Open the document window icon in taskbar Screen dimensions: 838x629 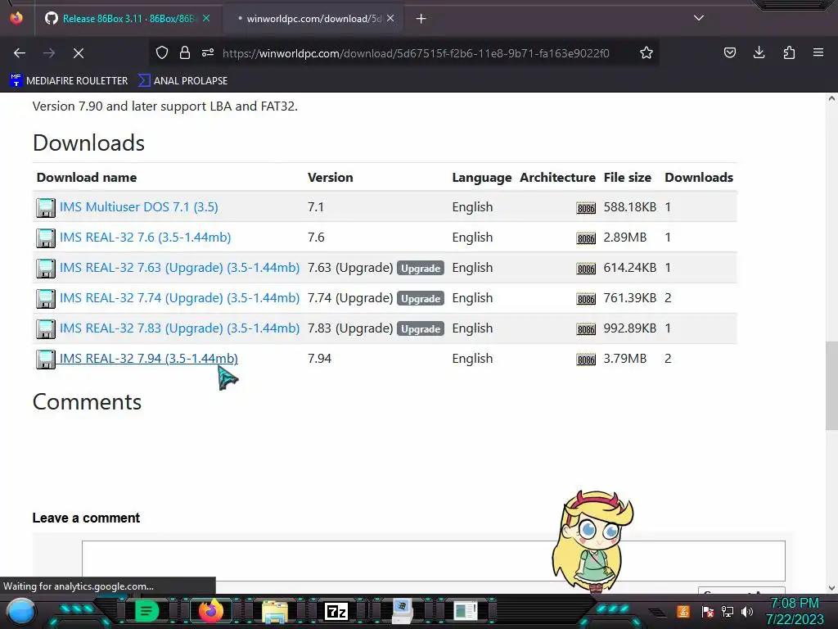coord(465,611)
